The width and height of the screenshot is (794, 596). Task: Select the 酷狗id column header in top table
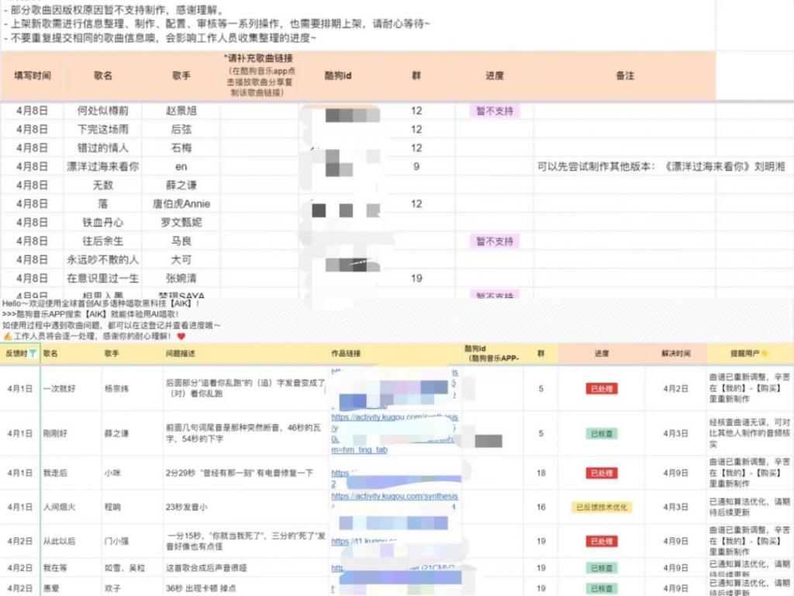[338, 75]
